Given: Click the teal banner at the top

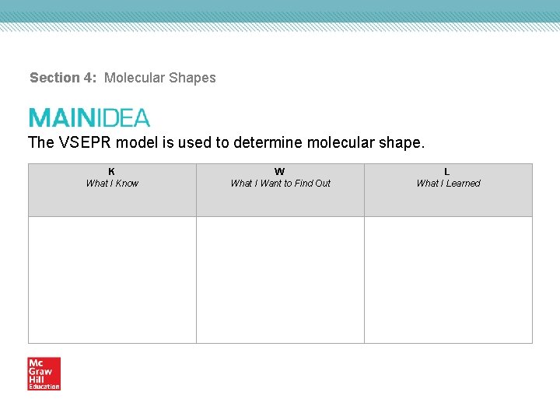Looking at the screenshot, I should pyautogui.click(x=280, y=10).
